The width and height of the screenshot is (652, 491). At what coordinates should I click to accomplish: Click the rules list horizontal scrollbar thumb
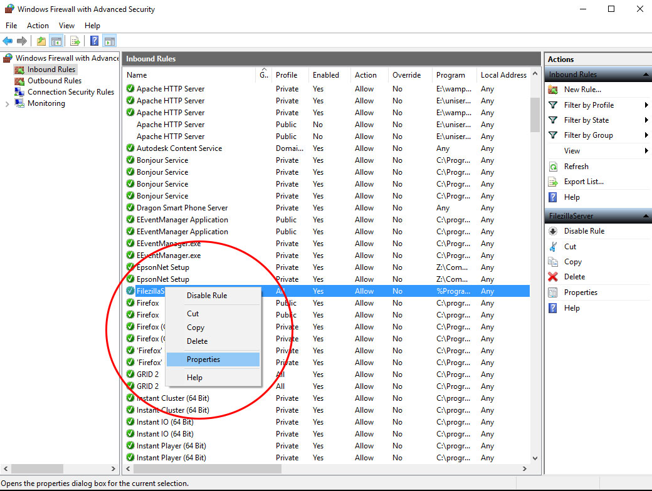(208, 468)
